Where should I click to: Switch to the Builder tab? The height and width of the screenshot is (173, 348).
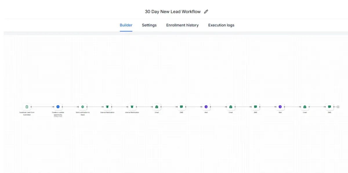click(126, 25)
